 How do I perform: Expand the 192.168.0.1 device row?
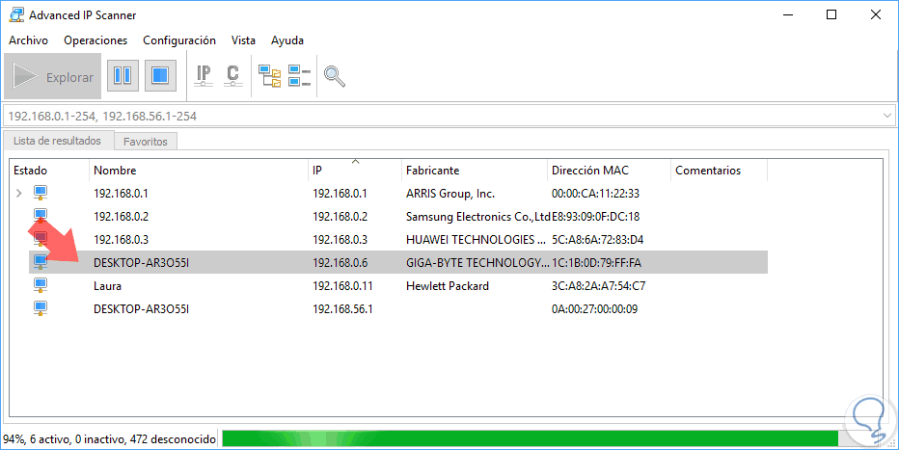tap(19, 194)
